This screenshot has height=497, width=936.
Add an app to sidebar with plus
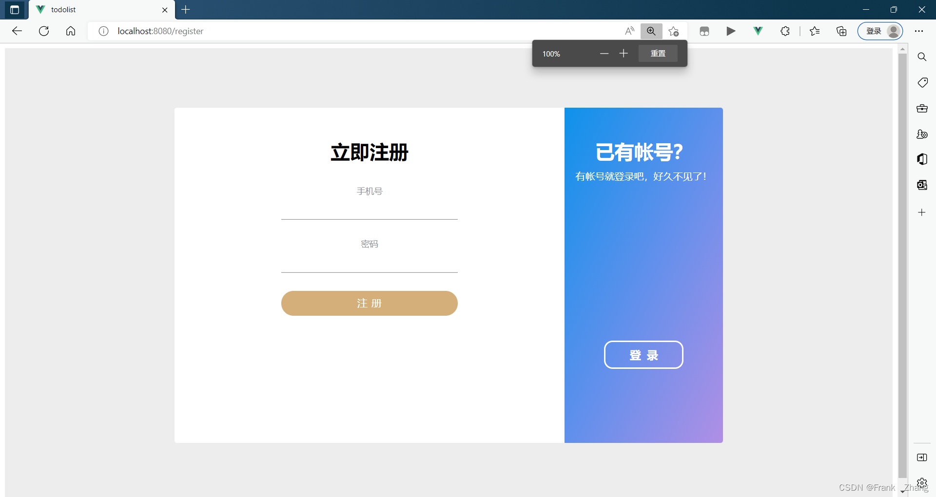(922, 212)
